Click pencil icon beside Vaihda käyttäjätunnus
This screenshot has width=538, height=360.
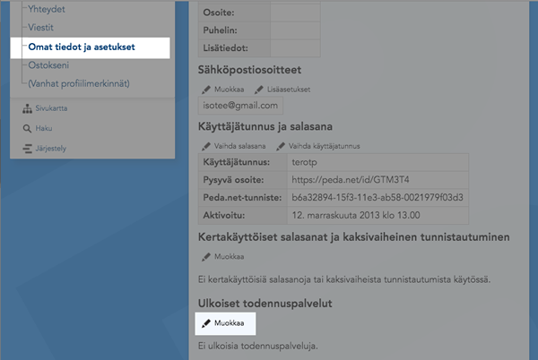point(281,146)
